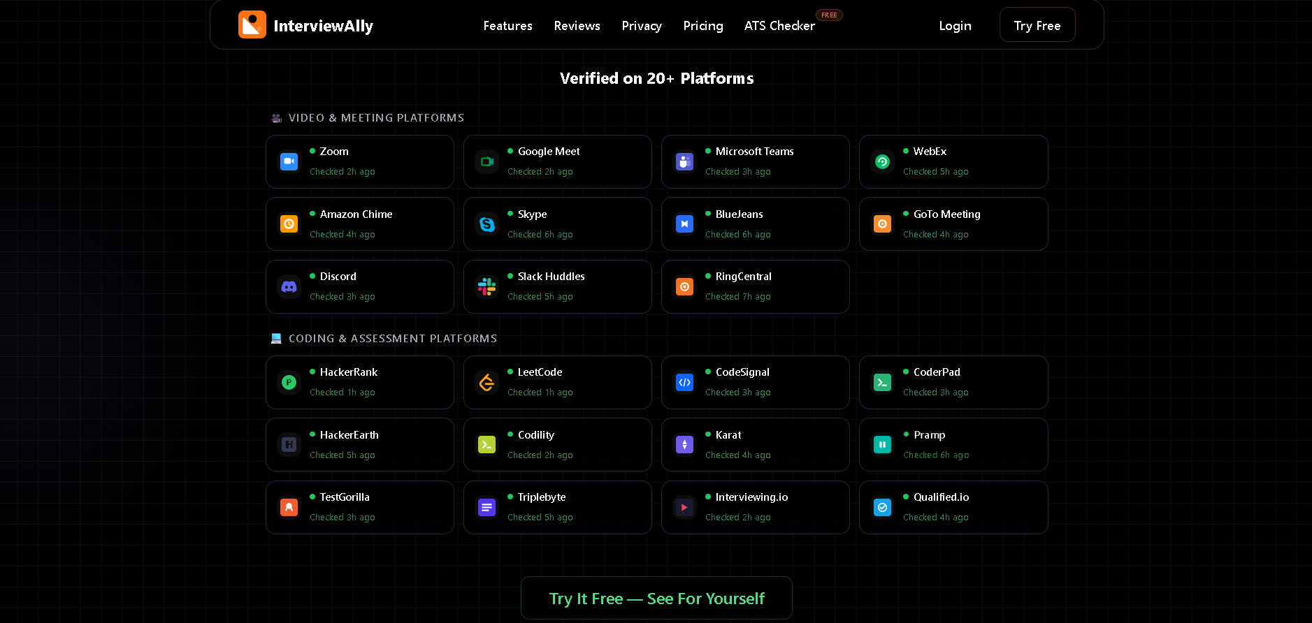Click the FREE badge near ATS Checker
The width and height of the screenshot is (1312, 623).
(x=829, y=15)
